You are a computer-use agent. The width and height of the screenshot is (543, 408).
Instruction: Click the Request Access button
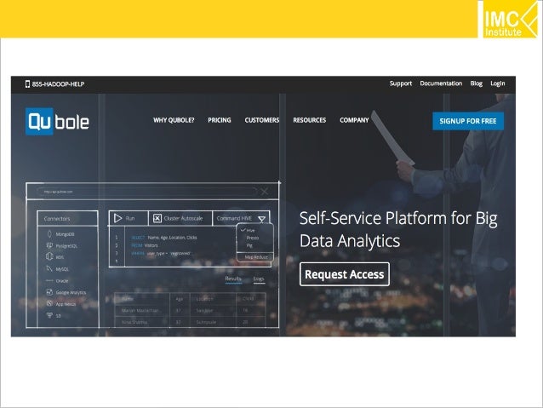pos(344,274)
